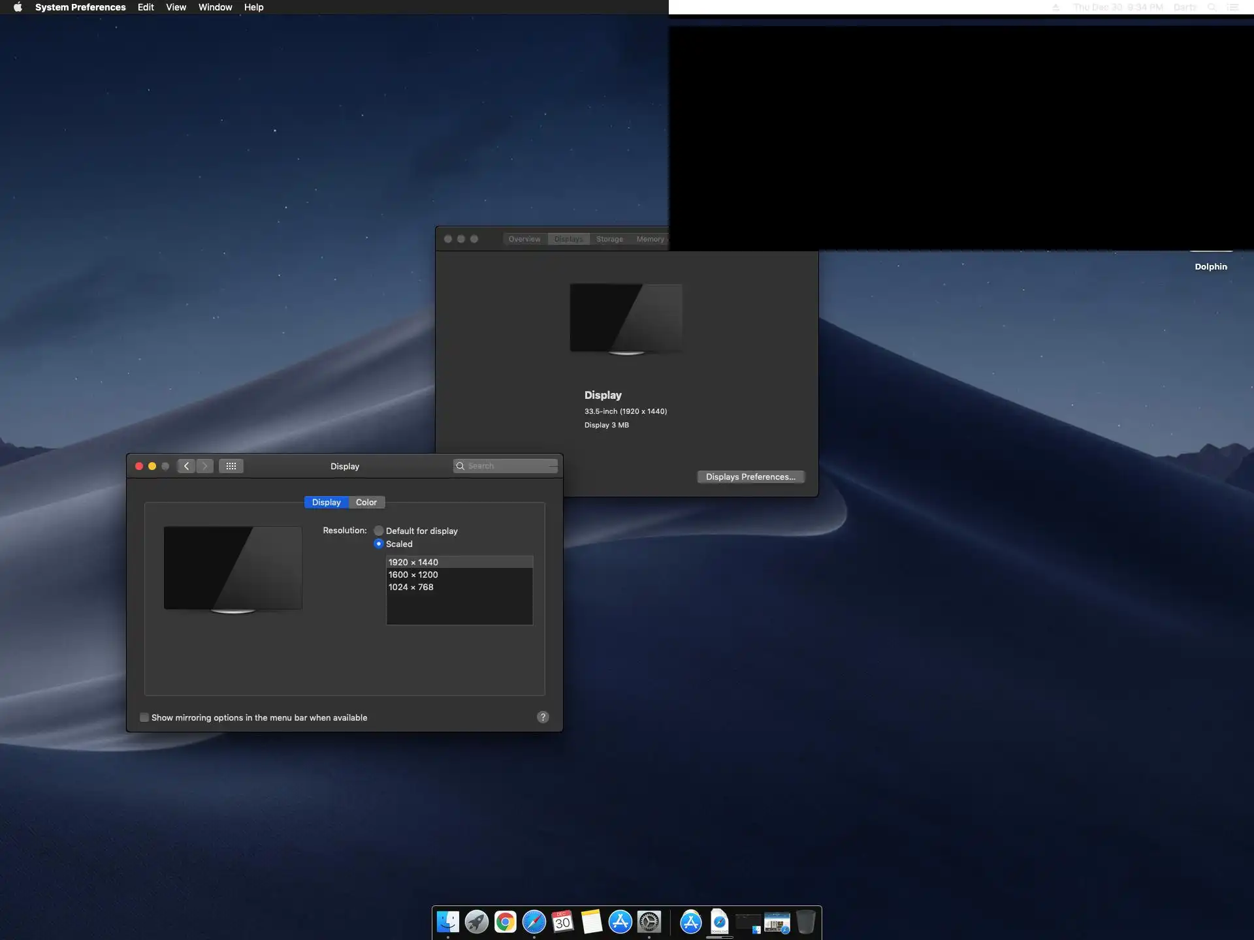The width and height of the screenshot is (1254, 940).
Task: Click the help question mark button
Action: coord(543,717)
